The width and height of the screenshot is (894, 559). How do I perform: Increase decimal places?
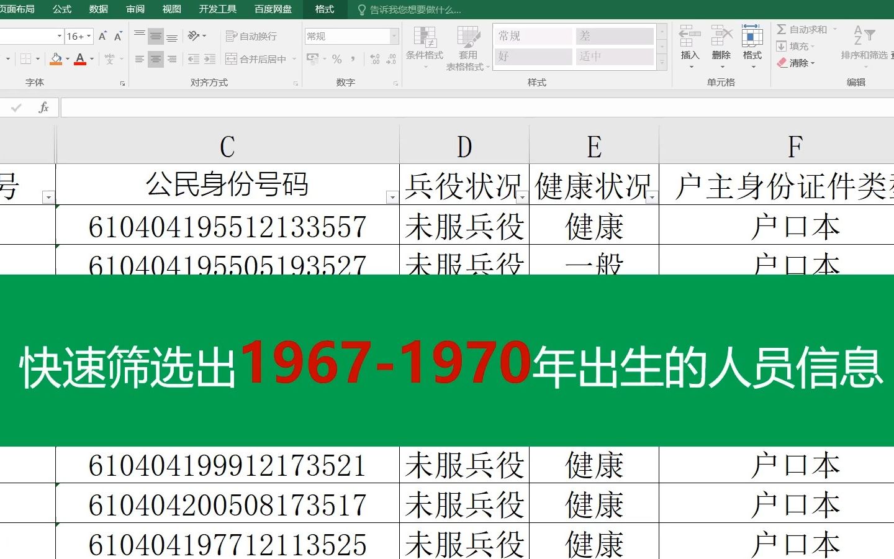pyautogui.click(x=375, y=59)
